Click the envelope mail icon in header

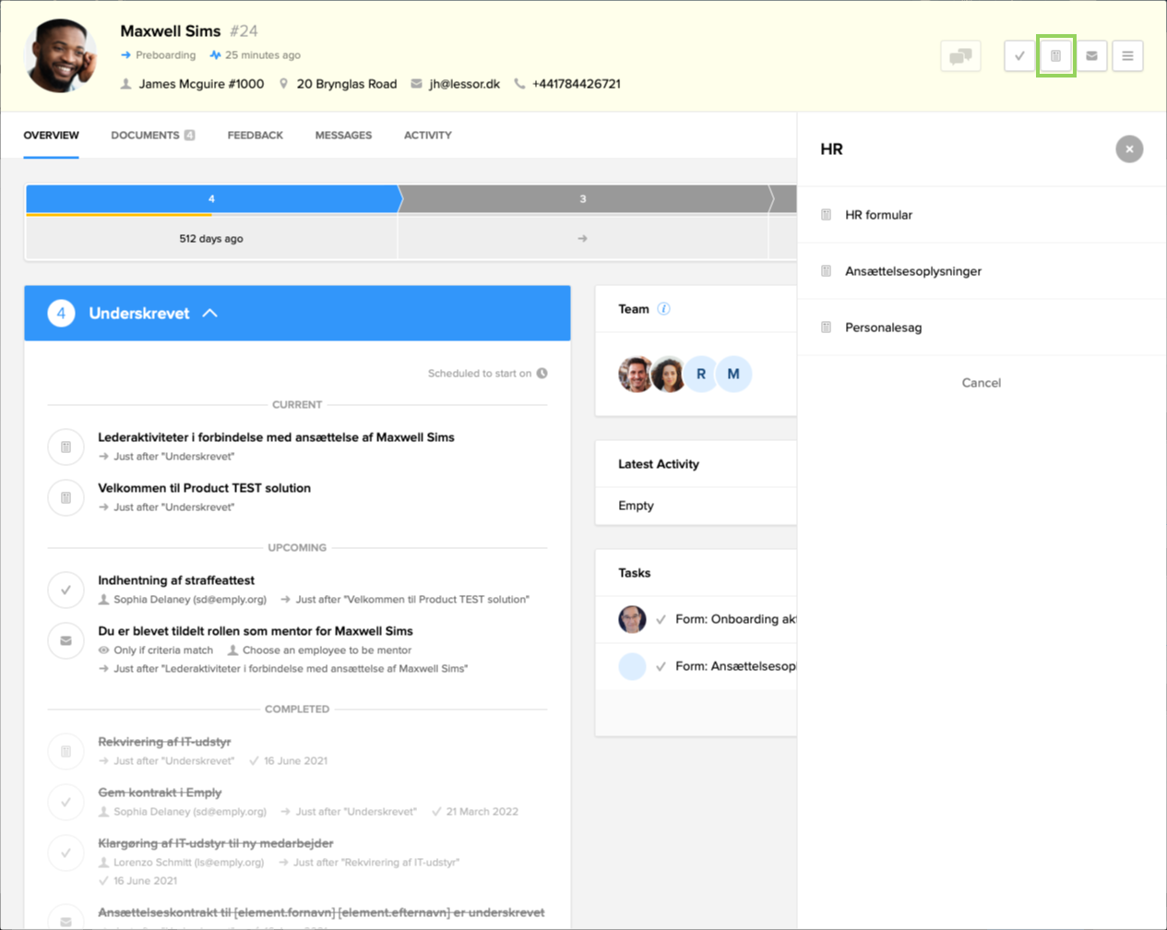(1091, 56)
